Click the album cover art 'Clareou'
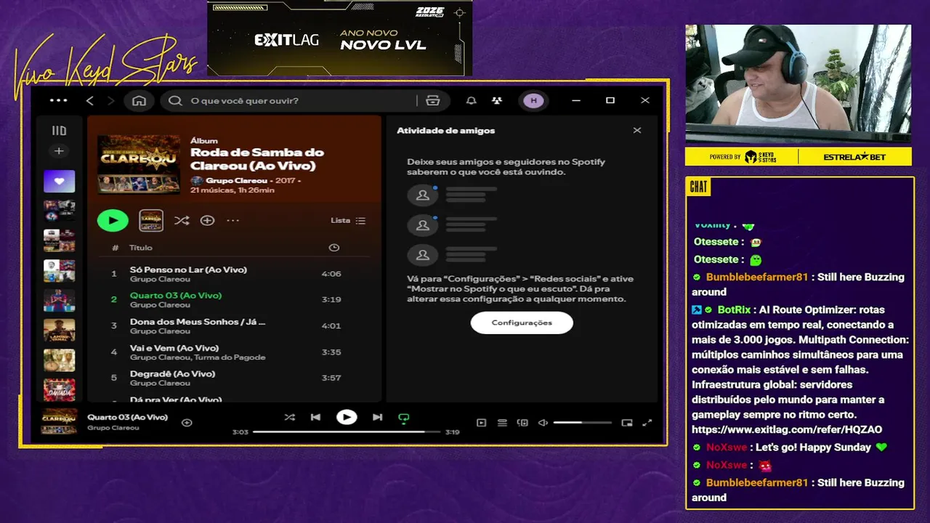Viewport: 930px width, 523px height. [x=139, y=164]
